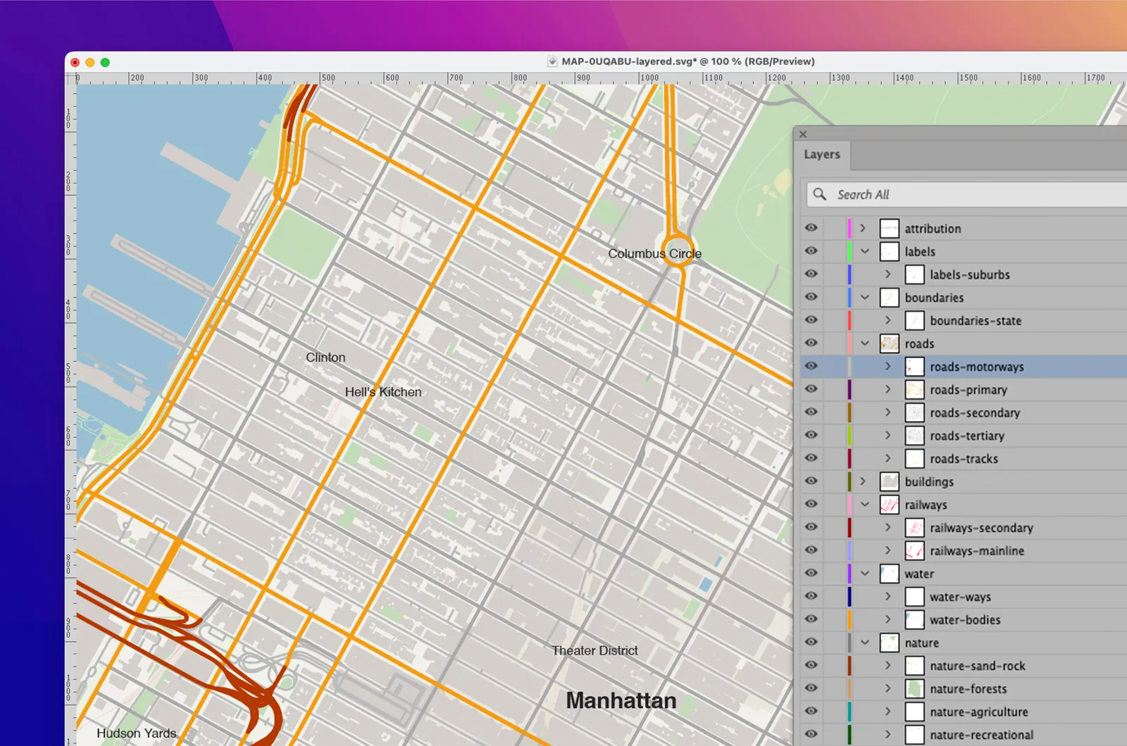1127x746 pixels.
Task: Collapse the railways layer group
Action: [865, 505]
